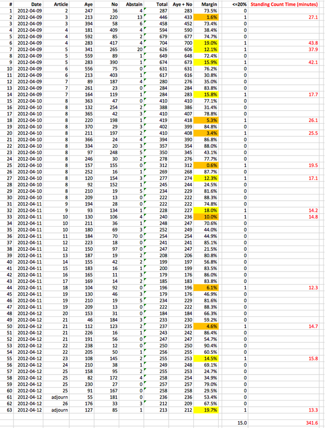The image size is (325, 428).
Task: Click the green triangle in Abstain cell showing 20
Action: click(x=145, y=47)
